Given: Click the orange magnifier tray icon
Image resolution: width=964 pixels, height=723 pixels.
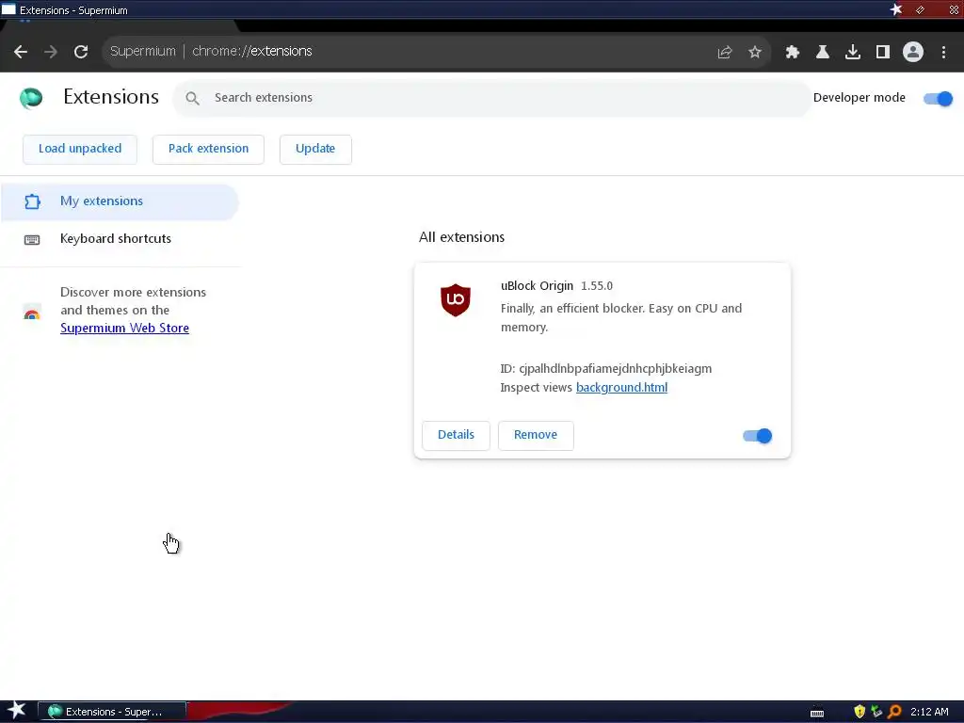Looking at the screenshot, I should [894, 712].
